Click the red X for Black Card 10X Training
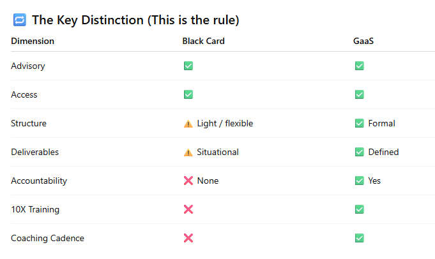 (188, 209)
